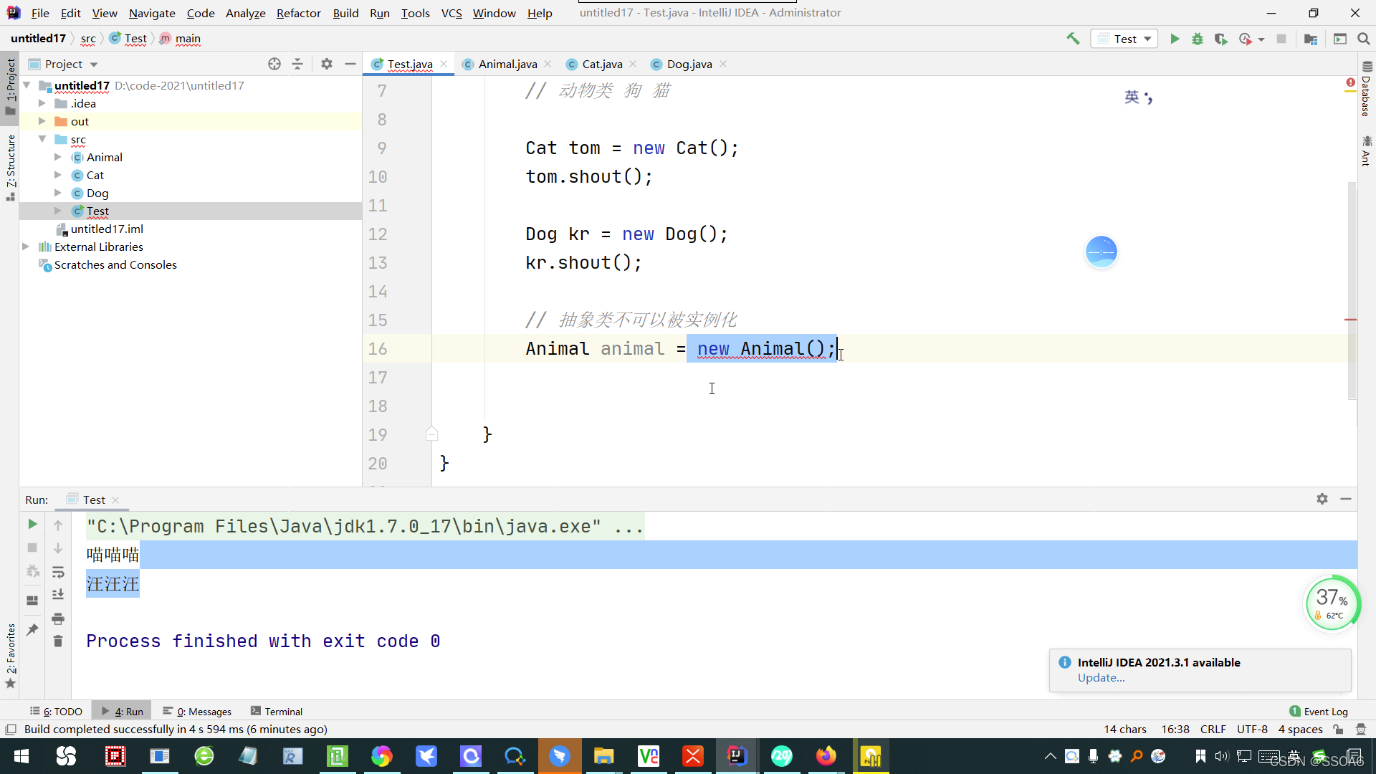This screenshot has width=1376, height=774.
Task: Expand the out folder
Action: 42,121
